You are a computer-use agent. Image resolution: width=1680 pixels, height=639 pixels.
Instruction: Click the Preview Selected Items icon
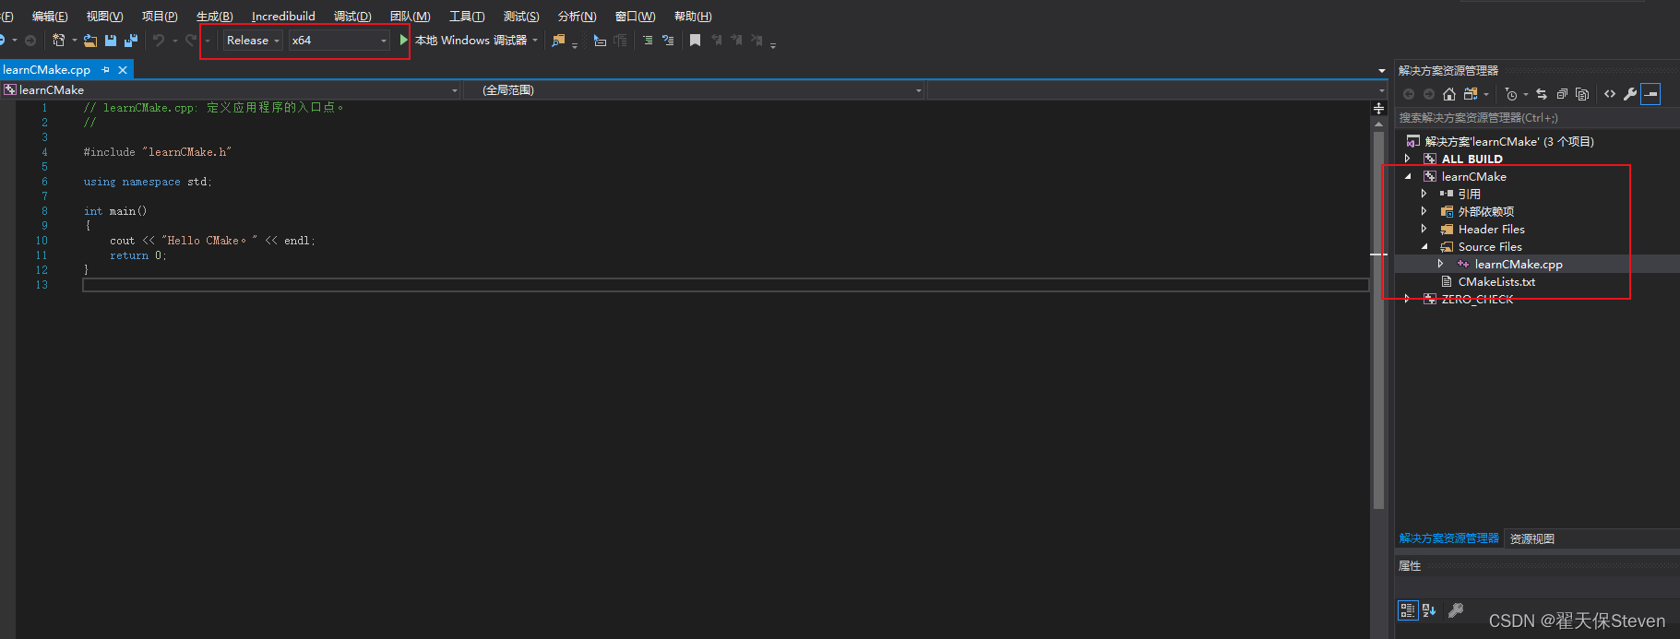pyautogui.click(x=1650, y=94)
